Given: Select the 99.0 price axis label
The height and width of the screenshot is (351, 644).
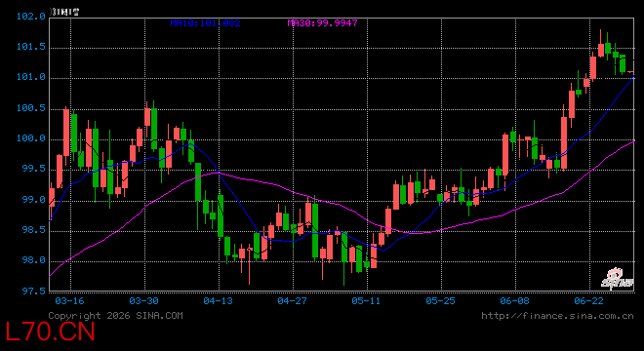Looking at the screenshot, I should 34,200.
